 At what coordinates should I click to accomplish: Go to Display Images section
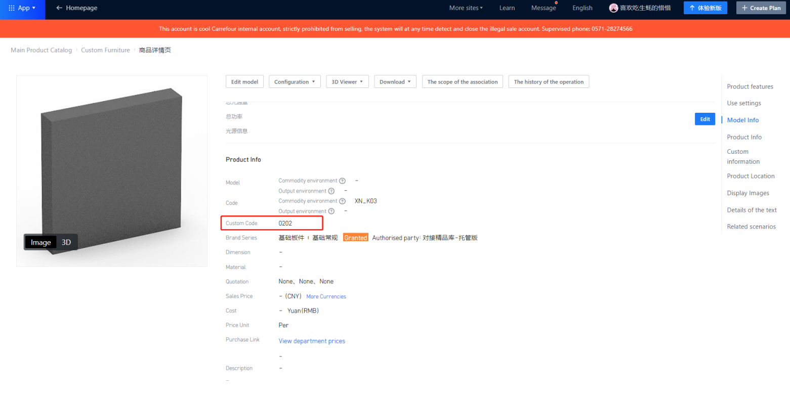point(748,193)
